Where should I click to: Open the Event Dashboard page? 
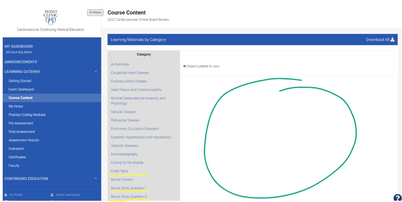21,89
